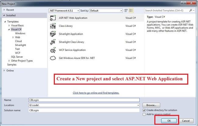Open the search options dropdown arrow
Image resolution: width=198 pixels, height=126 pixels.
tap(194, 10)
